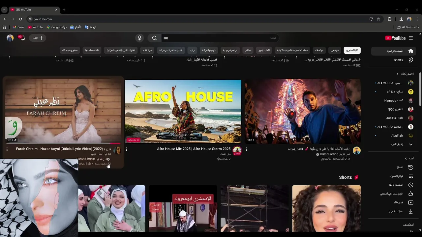The image size is (422, 237).
Task: Select the Rap (راب) filter chip
Action: click(x=192, y=50)
